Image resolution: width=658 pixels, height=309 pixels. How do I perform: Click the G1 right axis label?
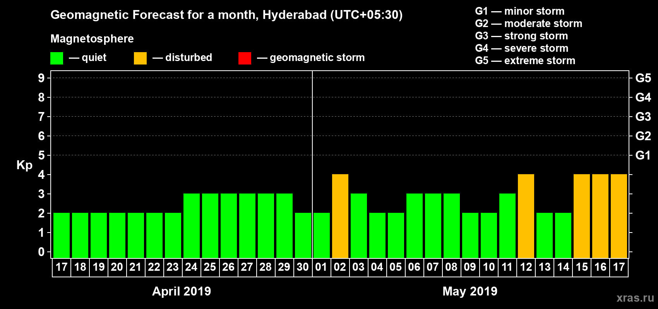click(x=643, y=155)
